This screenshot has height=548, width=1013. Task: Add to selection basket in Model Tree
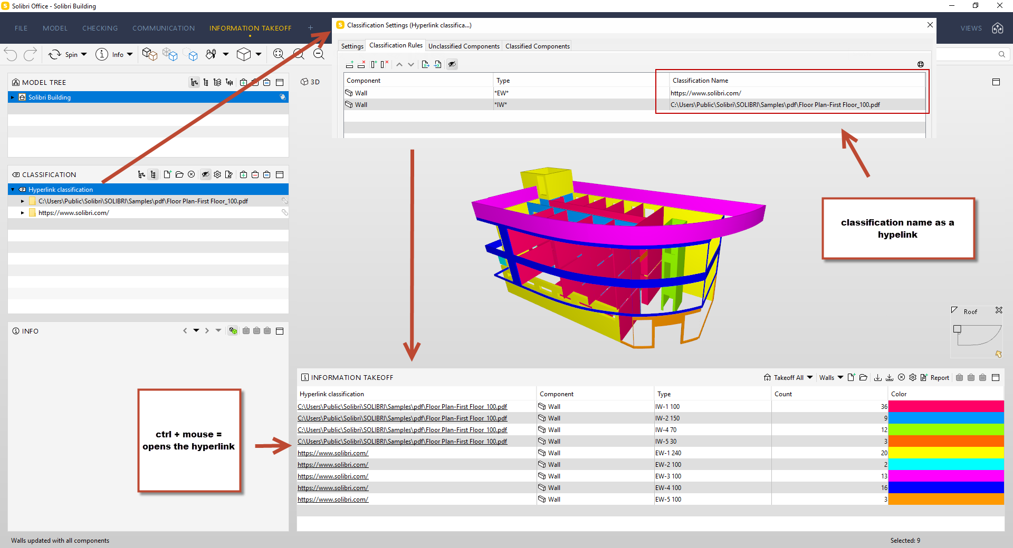[243, 82]
